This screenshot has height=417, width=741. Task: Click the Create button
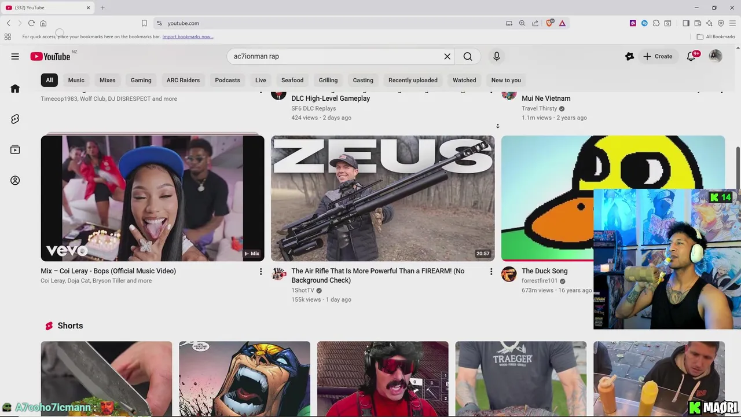point(658,56)
